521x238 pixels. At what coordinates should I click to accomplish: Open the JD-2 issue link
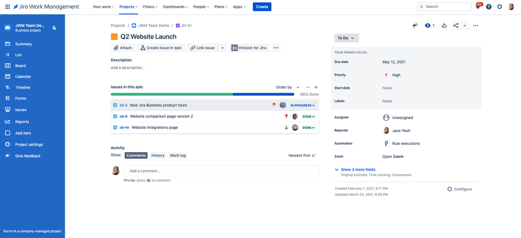coord(123,105)
